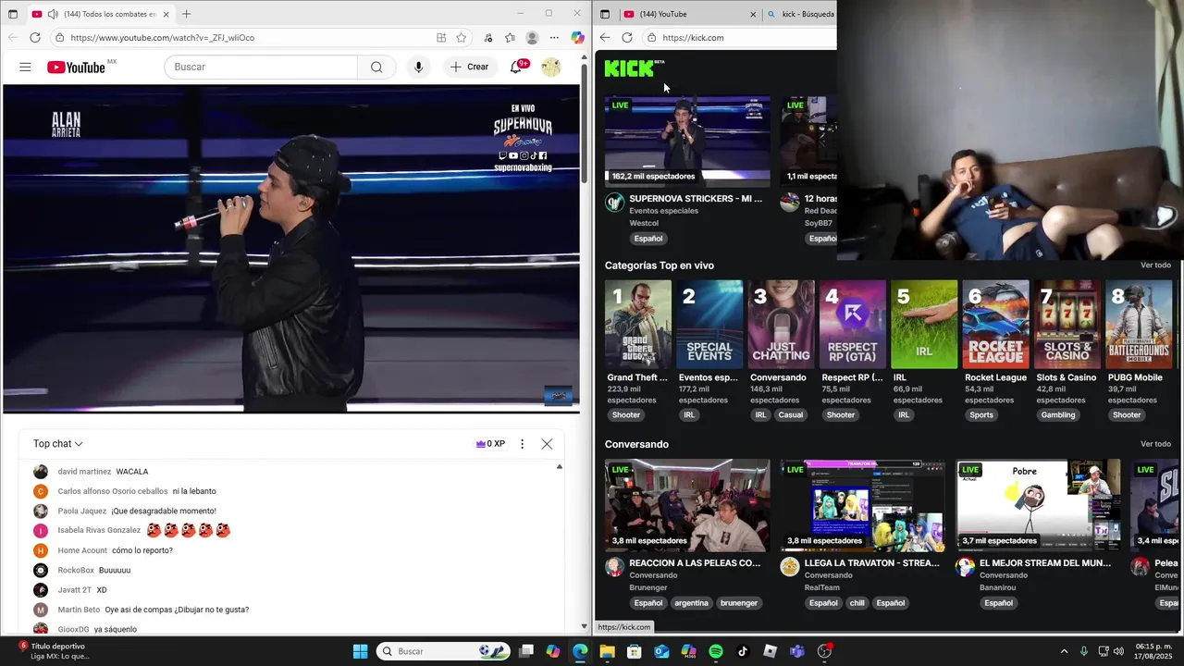This screenshot has height=666, width=1184.
Task: Open the YouTube account avatar menu
Action: coord(550,67)
